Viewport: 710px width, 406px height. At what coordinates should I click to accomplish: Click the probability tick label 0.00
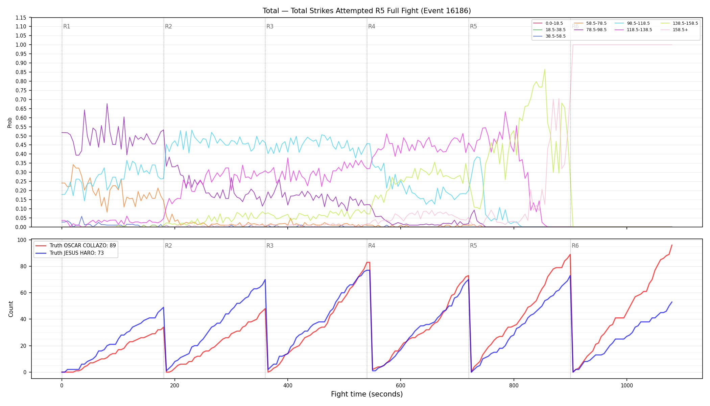(21, 227)
